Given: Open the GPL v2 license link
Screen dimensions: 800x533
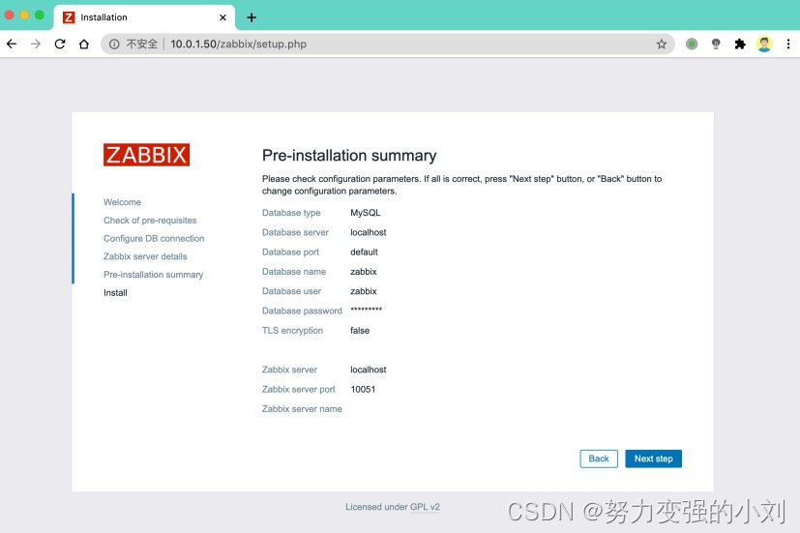Looking at the screenshot, I should tap(425, 507).
